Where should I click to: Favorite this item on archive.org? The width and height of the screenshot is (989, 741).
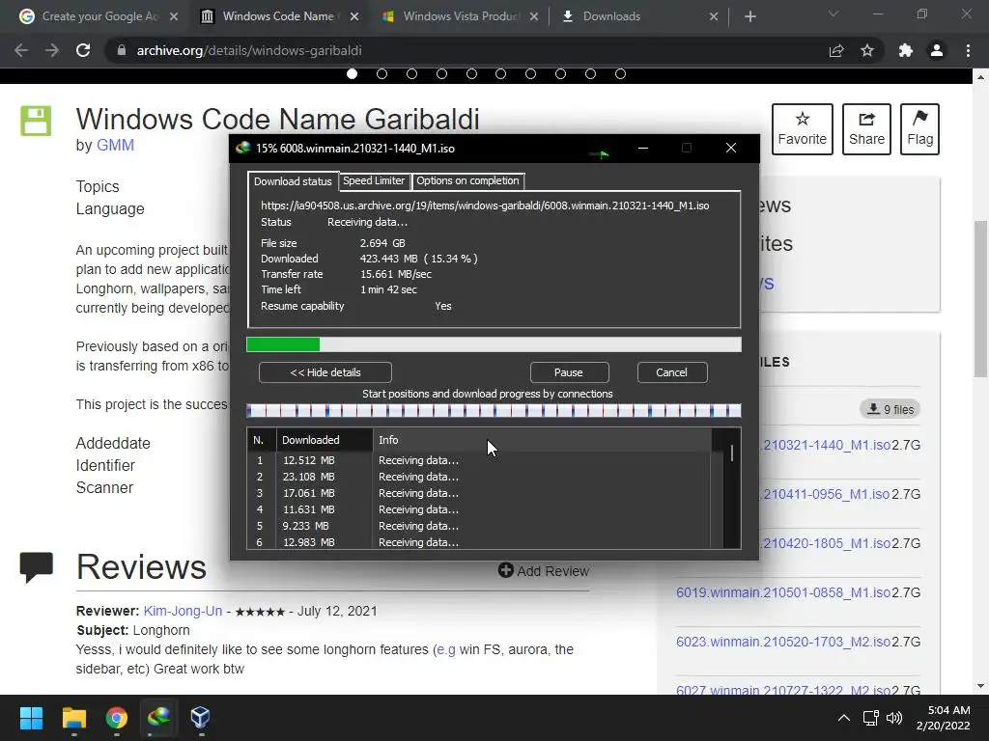tap(803, 128)
